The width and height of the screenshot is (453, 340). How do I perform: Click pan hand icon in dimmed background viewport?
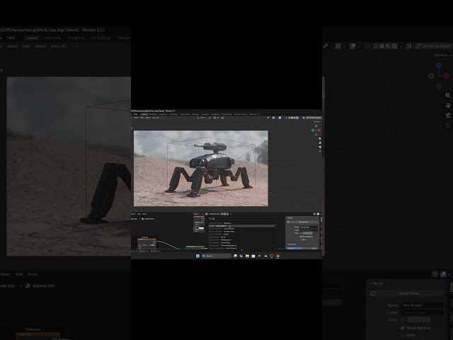[448, 106]
